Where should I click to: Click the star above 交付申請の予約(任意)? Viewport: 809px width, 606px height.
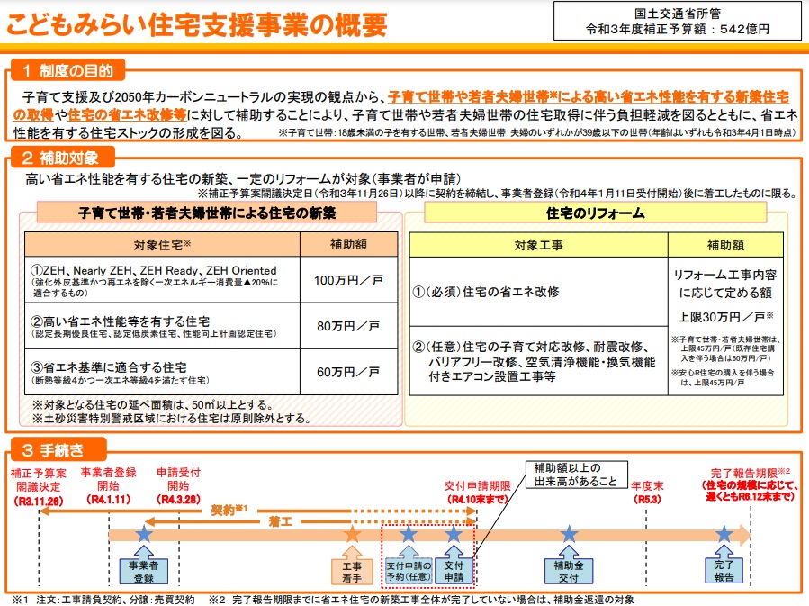click(x=409, y=535)
